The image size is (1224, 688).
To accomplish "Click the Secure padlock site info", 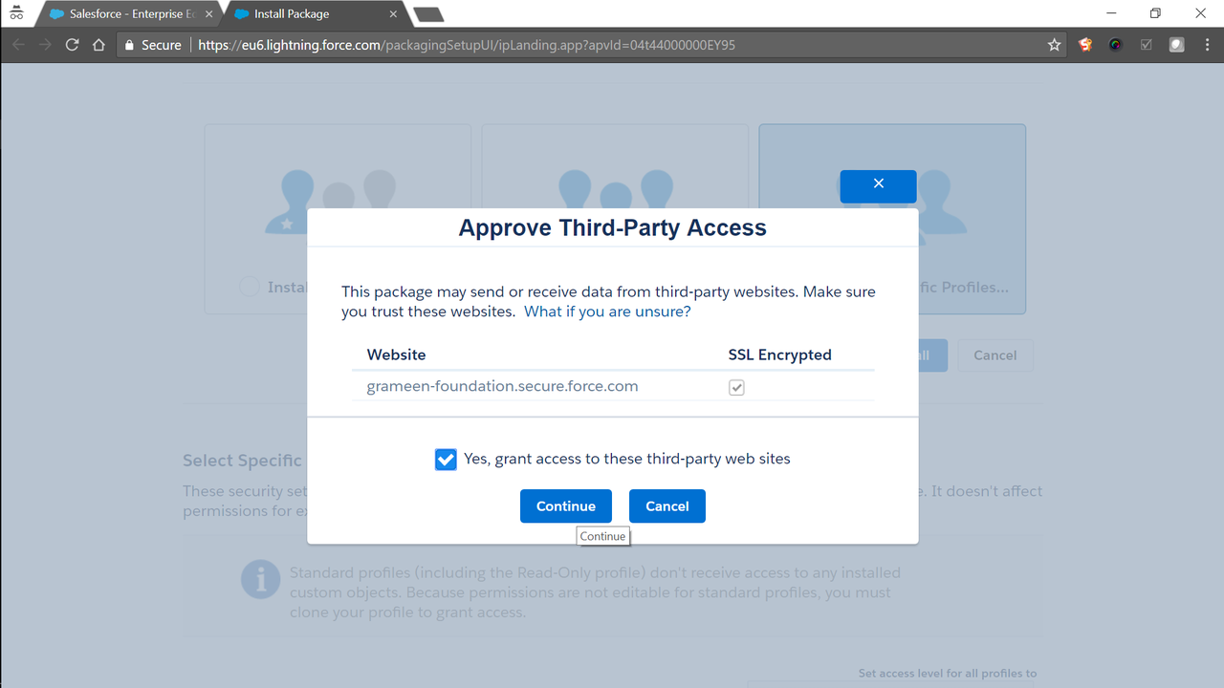I will pyautogui.click(x=153, y=45).
